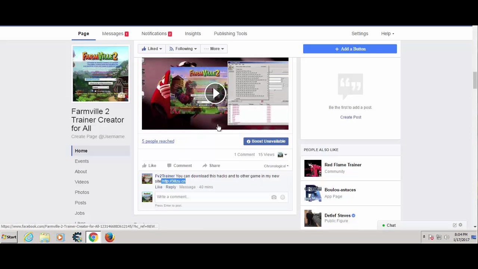The image size is (478, 269).
Task: Open Publishing Tools tab
Action: coord(230,34)
